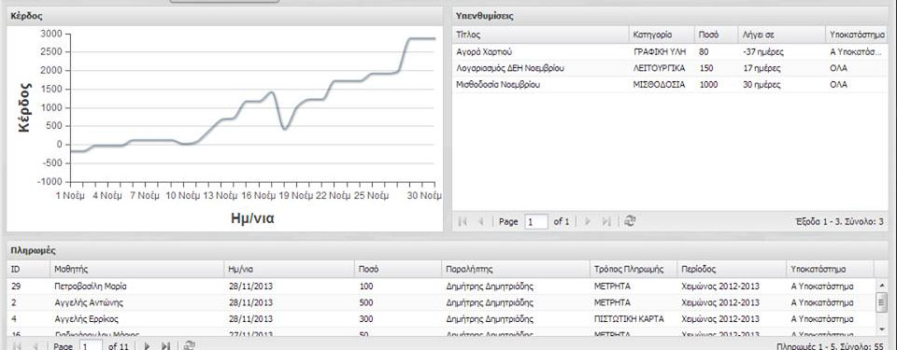
Task: Select the Αγορά Χαρτιού reminder row
Action: click(670, 52)
